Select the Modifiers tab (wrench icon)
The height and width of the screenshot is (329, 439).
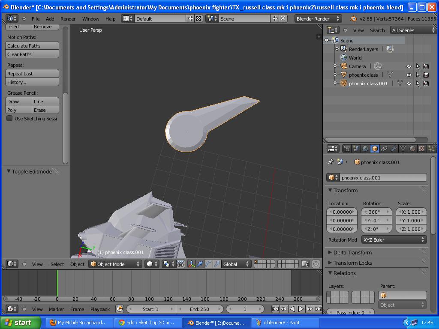(x=394, y=149)
